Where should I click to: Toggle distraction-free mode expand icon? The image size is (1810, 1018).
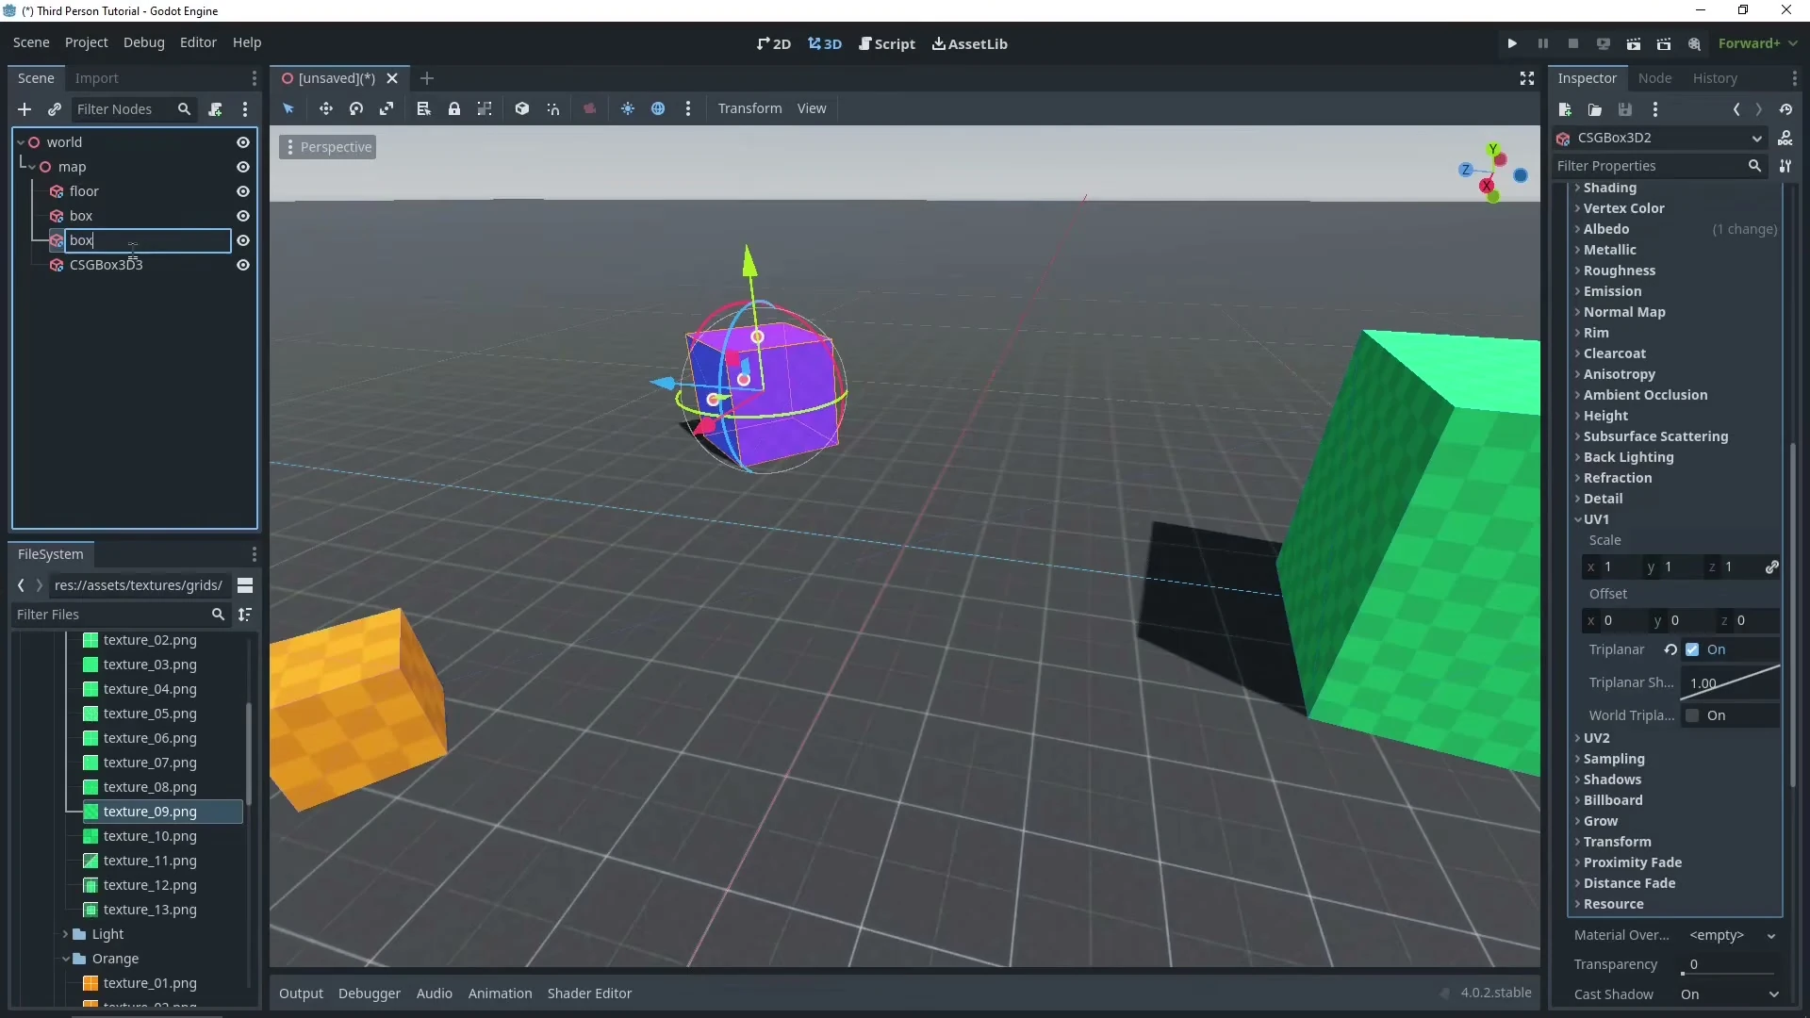pyautogui.click(x=1527, y=78)
